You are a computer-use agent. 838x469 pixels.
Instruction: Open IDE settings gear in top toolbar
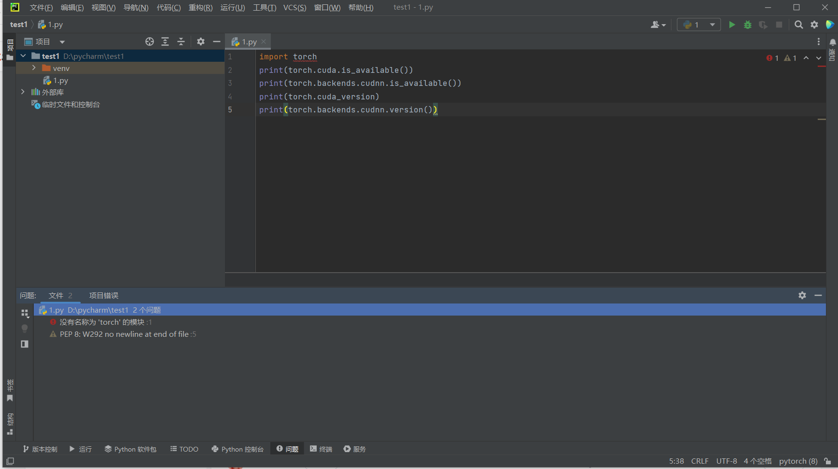point(814,25)
